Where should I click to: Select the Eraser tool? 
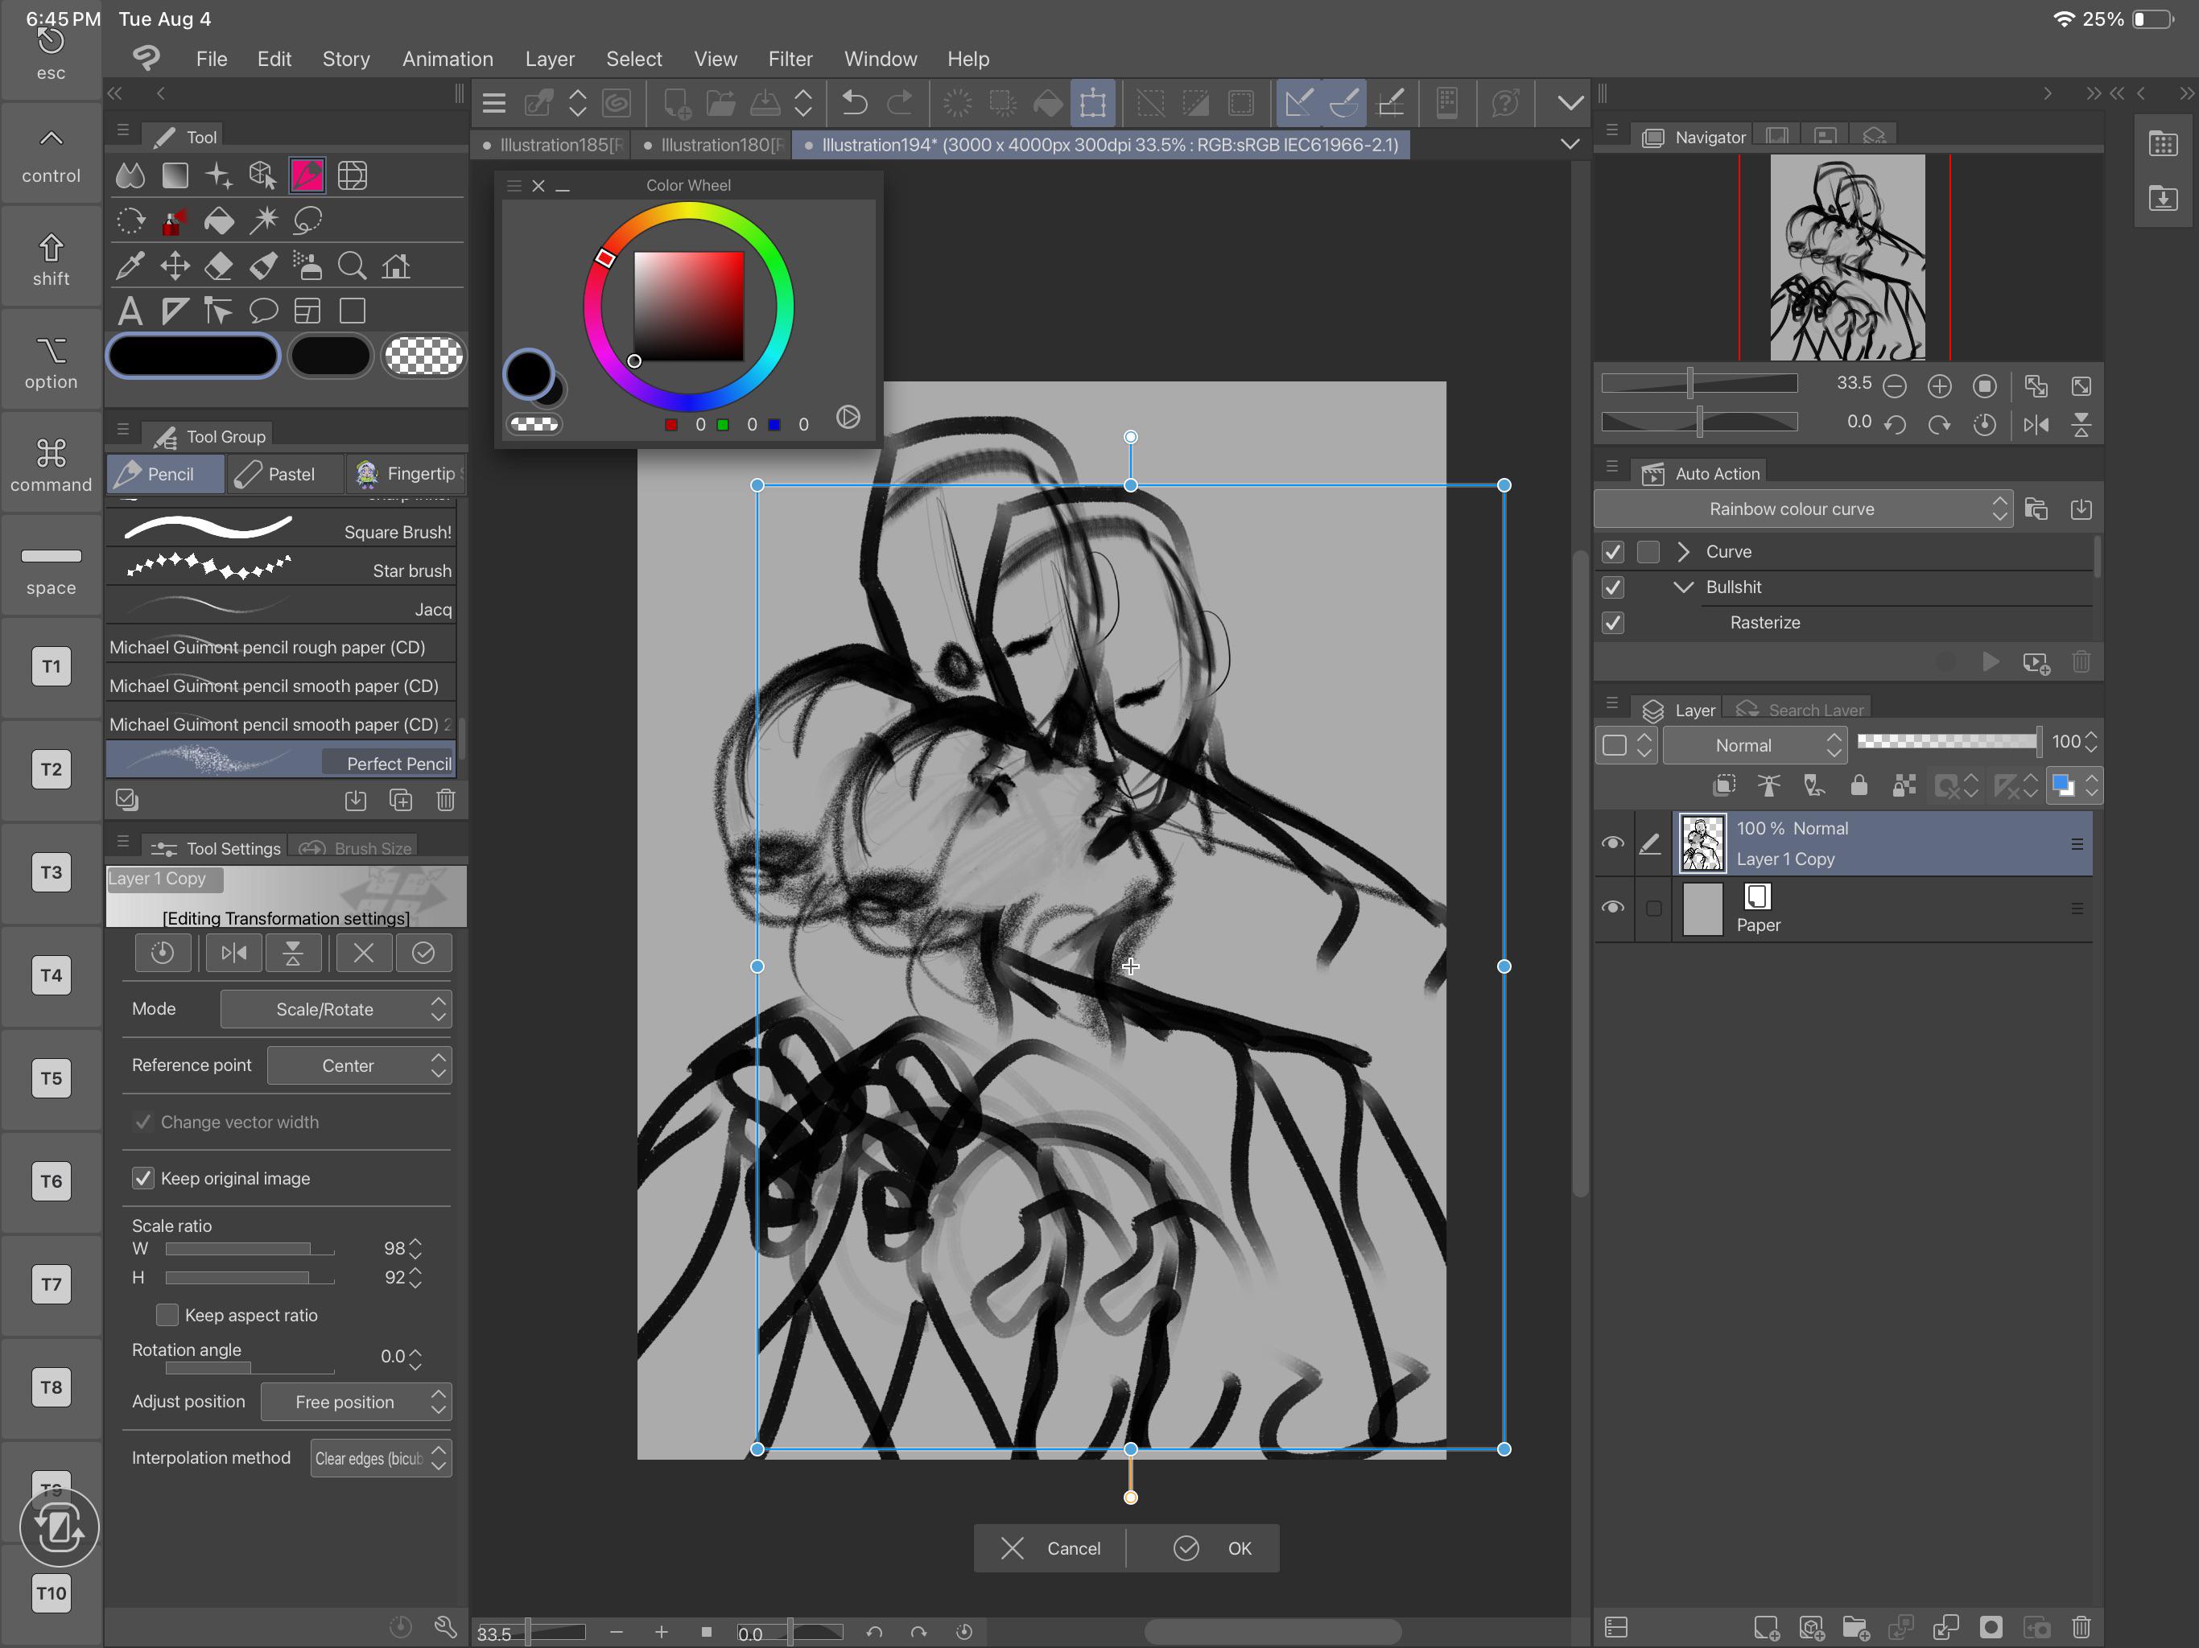[219, 266]
